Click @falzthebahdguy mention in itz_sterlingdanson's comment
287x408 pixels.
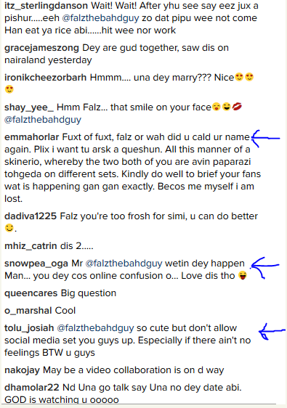(100, 18)
